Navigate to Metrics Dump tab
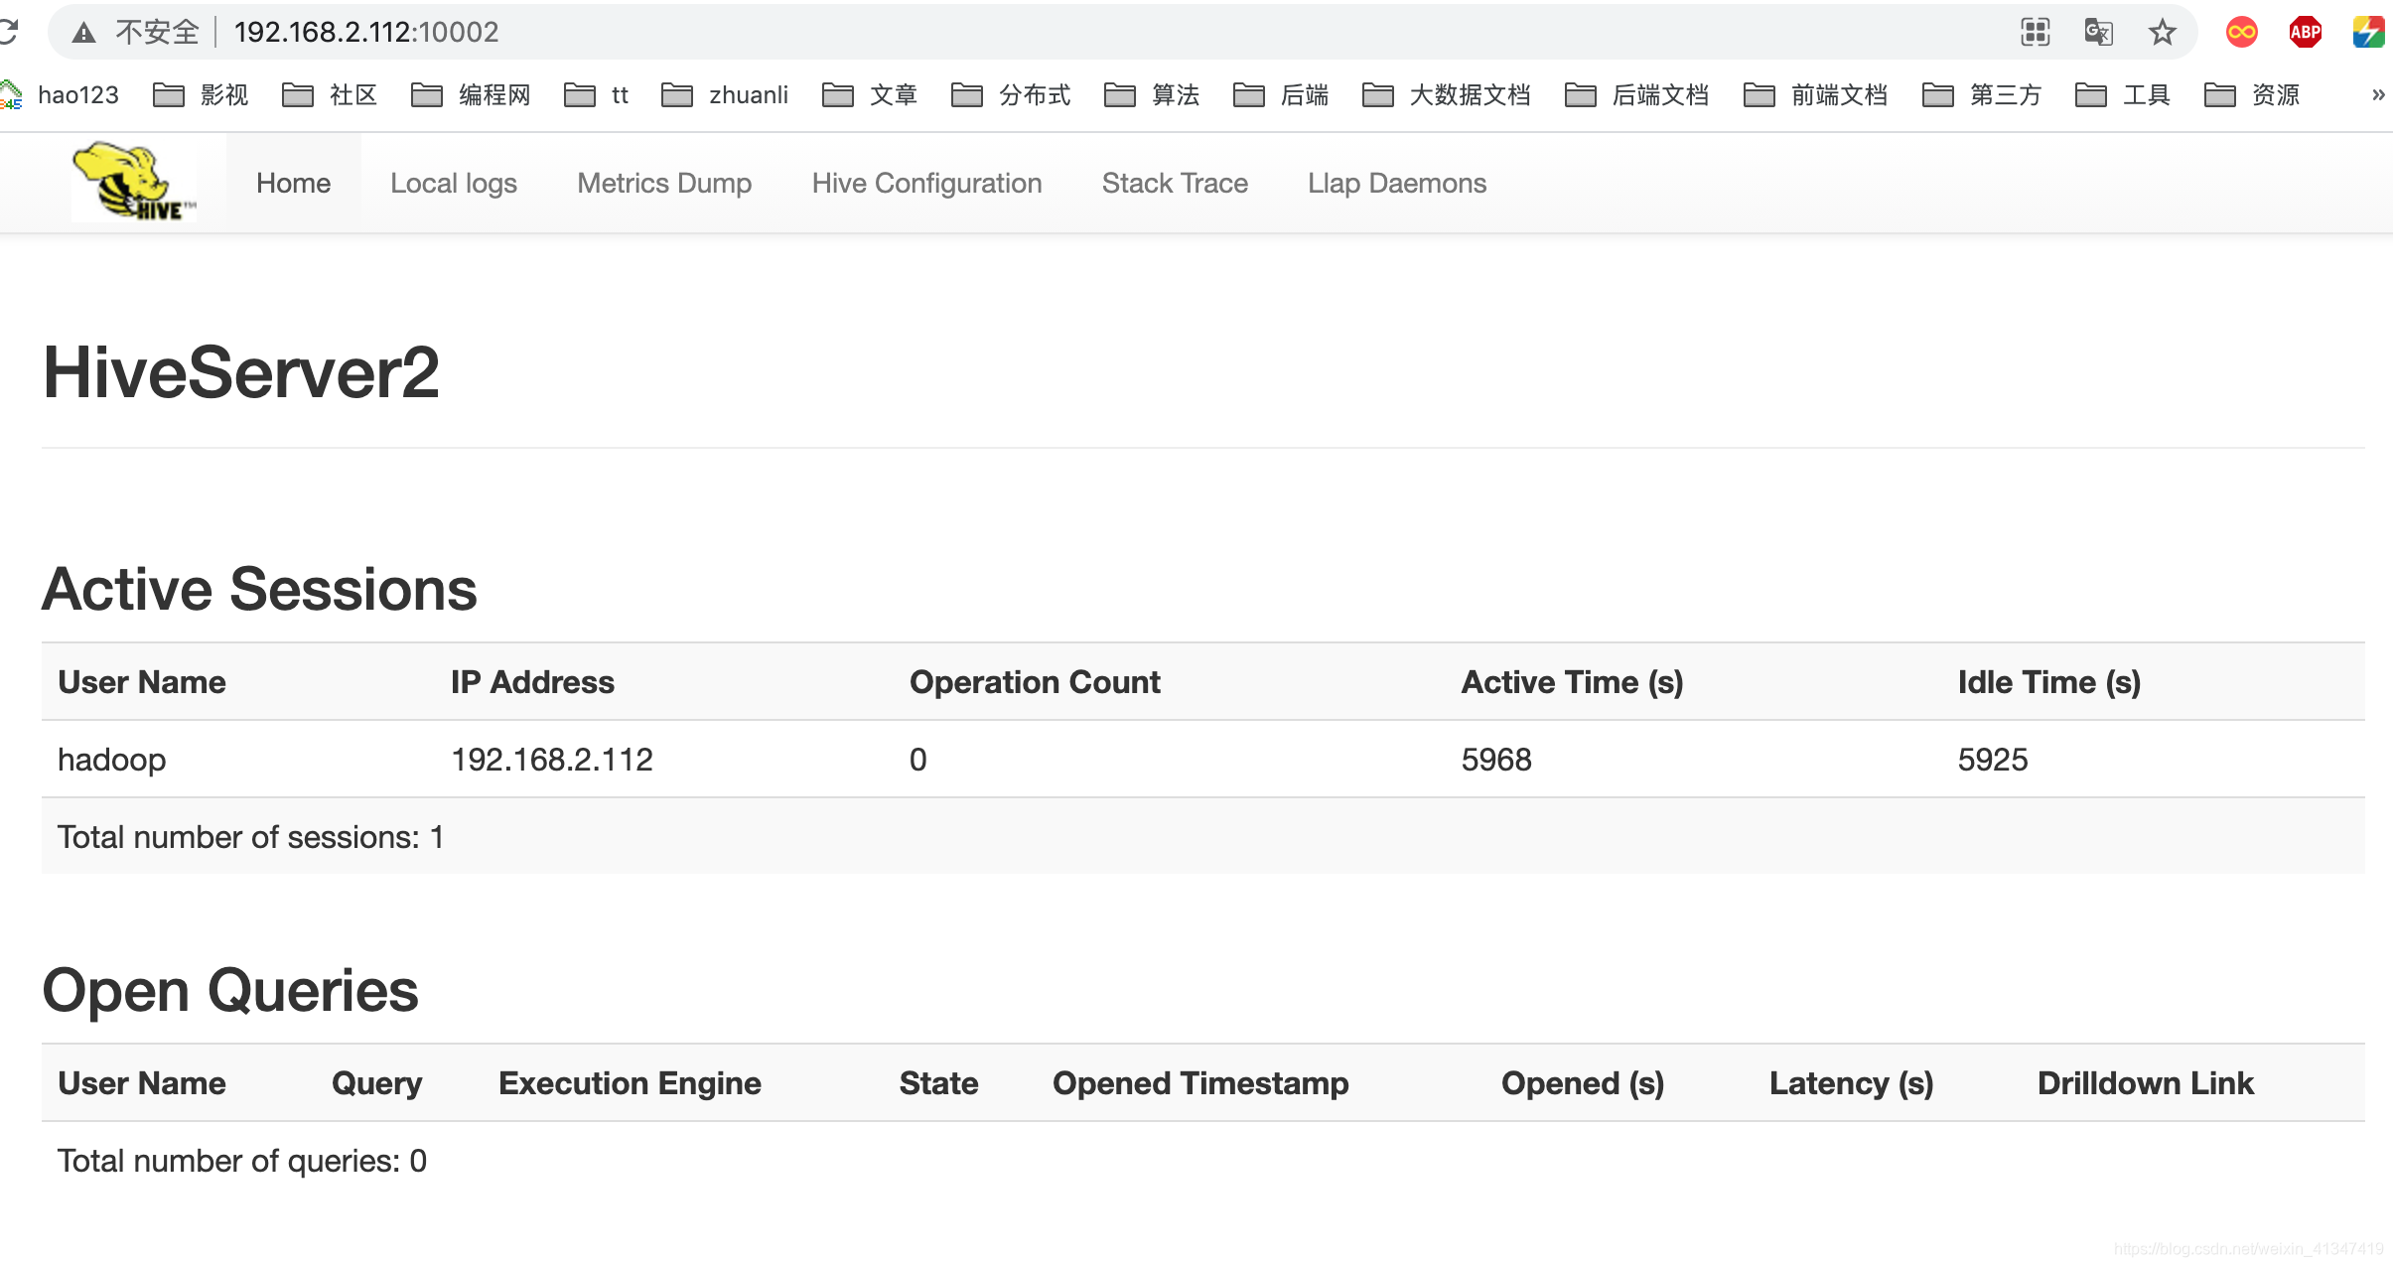Screen dimensions: 2393x1267 coord(664,182)
